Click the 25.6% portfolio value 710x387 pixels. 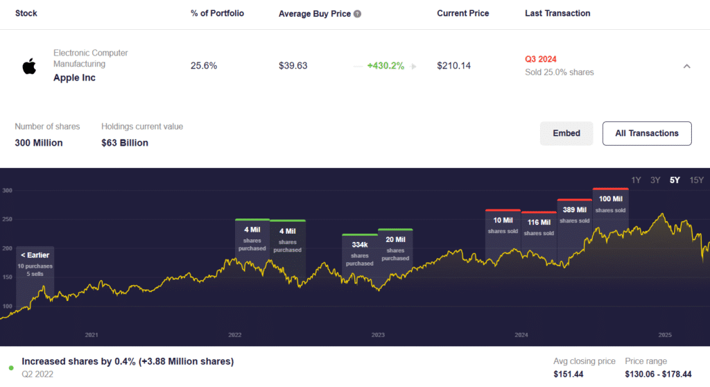[x=204, y=66]
